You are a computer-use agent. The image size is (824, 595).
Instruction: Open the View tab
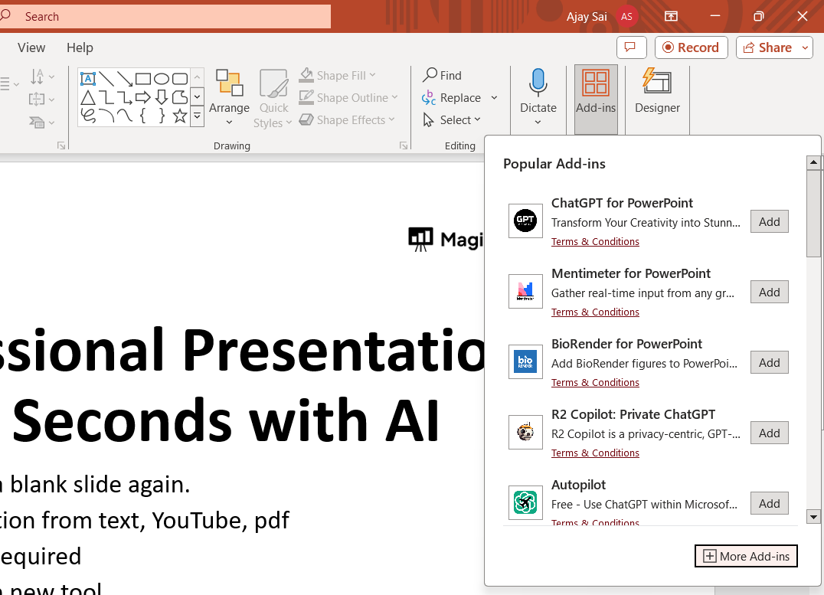coord(31,47)
